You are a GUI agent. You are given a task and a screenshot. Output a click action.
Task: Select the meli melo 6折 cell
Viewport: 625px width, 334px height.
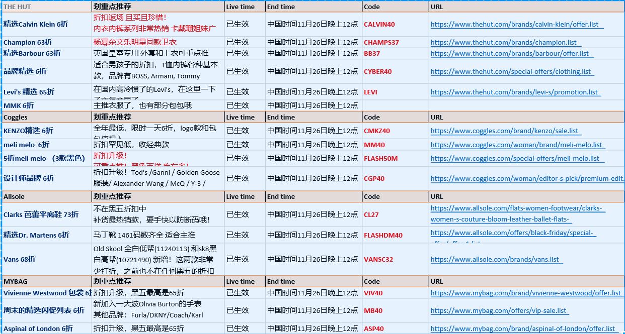(x=47, y=145)
